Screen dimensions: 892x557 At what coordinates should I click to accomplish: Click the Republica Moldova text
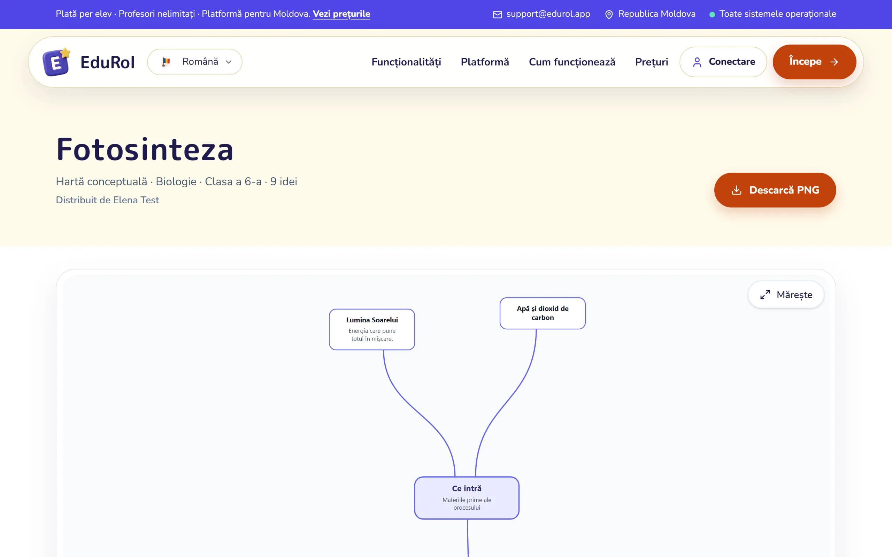pos(656,14)
